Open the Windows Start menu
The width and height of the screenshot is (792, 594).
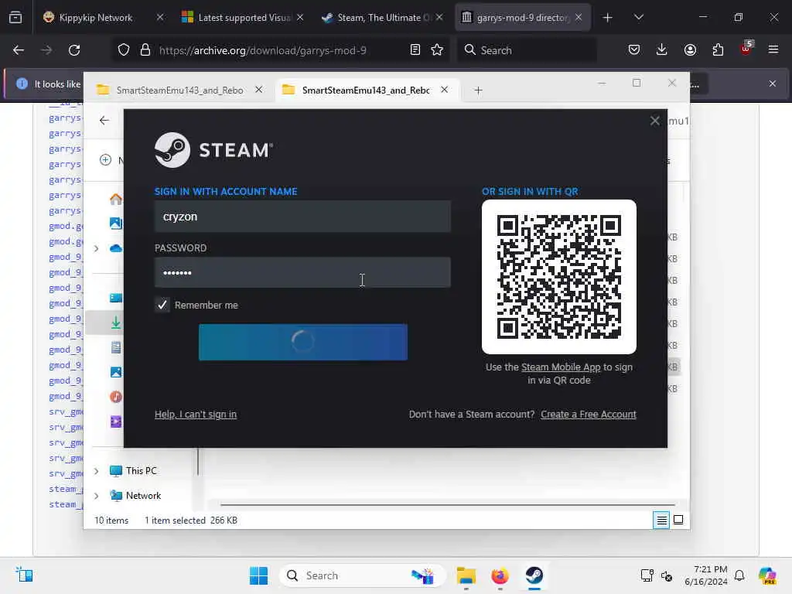[258, 575]
